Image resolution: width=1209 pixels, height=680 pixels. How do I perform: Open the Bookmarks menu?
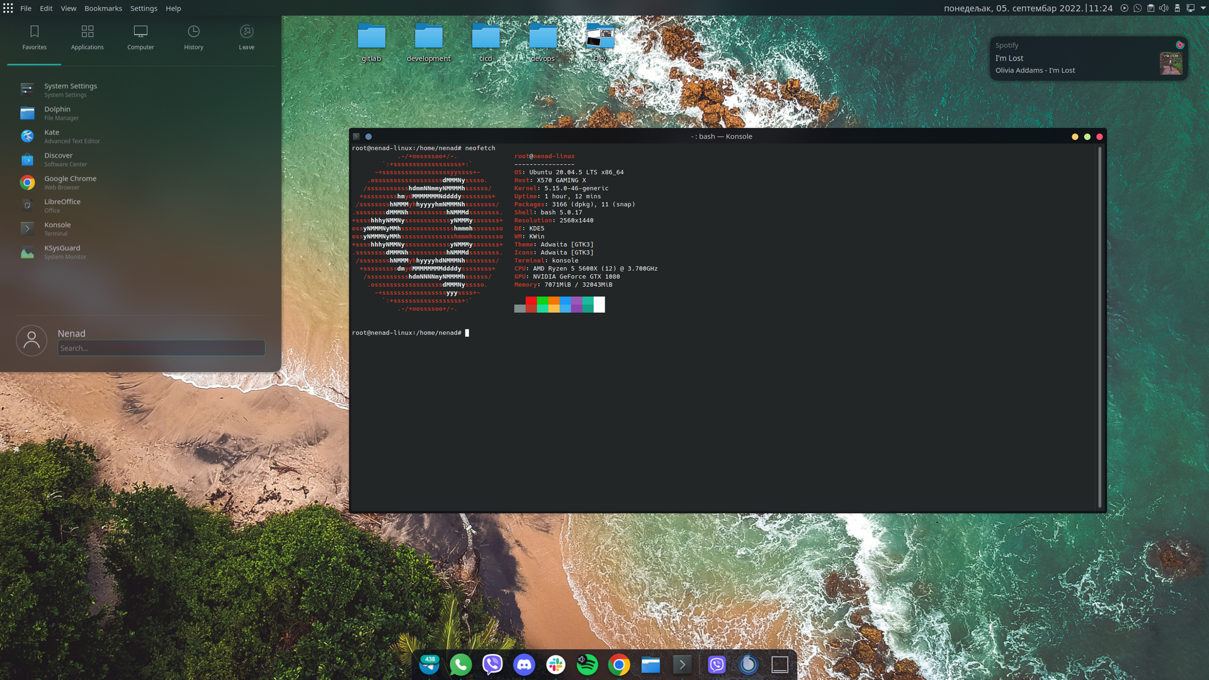tap(103, 8)
